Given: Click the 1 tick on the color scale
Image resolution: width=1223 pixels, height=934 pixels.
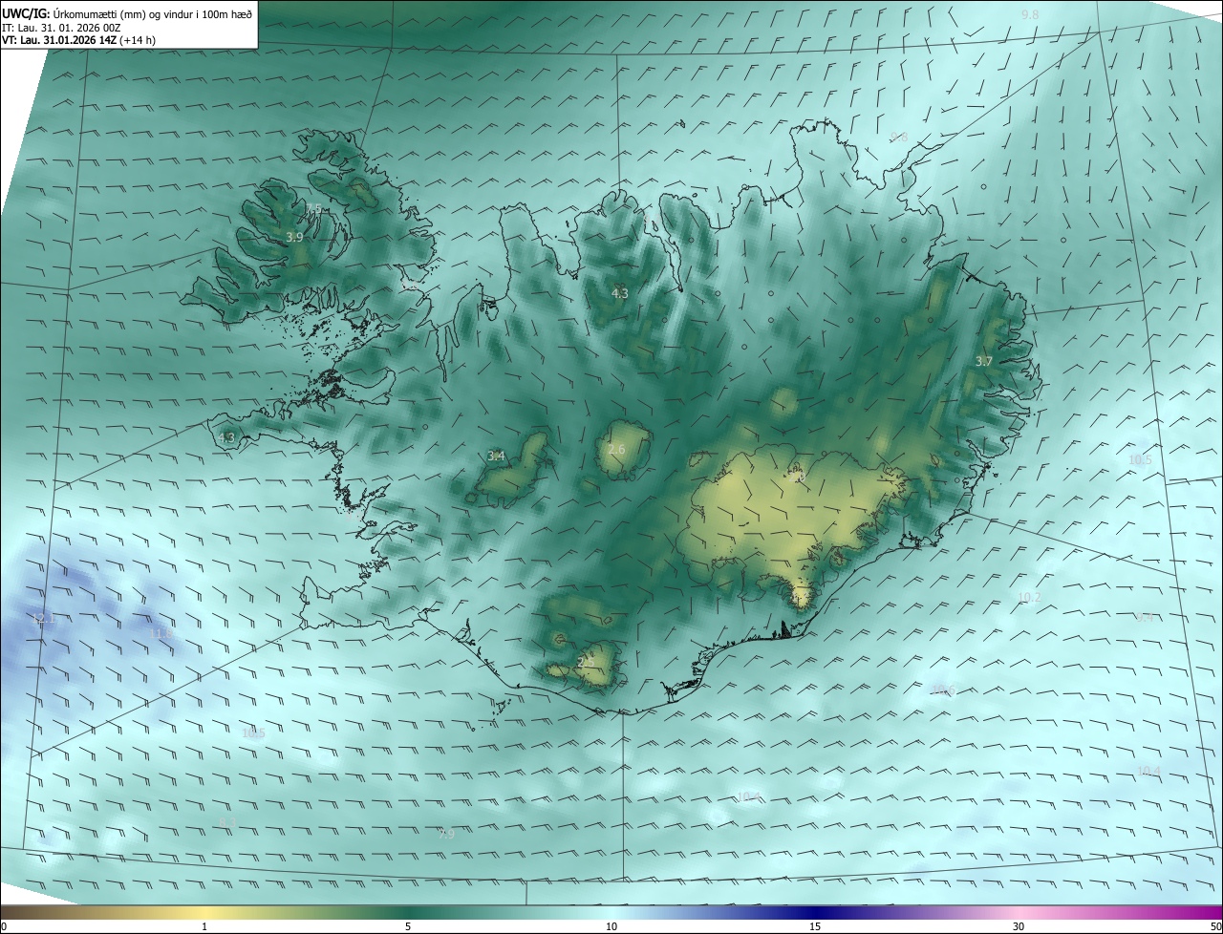Looking at the screenshot, I should 204,926.
